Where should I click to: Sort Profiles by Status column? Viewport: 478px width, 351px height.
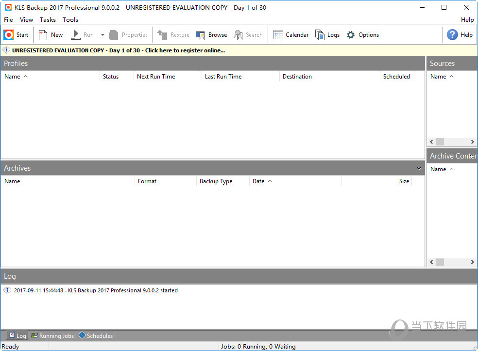(x=117, y=77)
